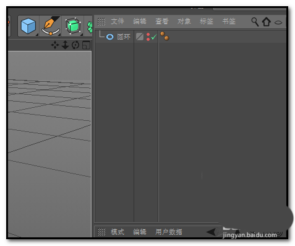The image size is (295, 246).
Task: Open the first 编辑 menu in Object Manager
Action: click(140, 22)
